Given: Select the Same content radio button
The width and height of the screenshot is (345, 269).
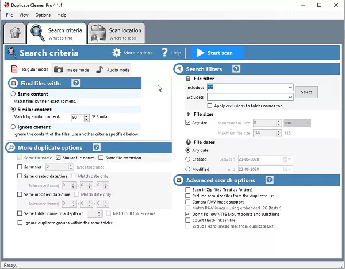Looking at the screenshot, I should tap(14, 93).
